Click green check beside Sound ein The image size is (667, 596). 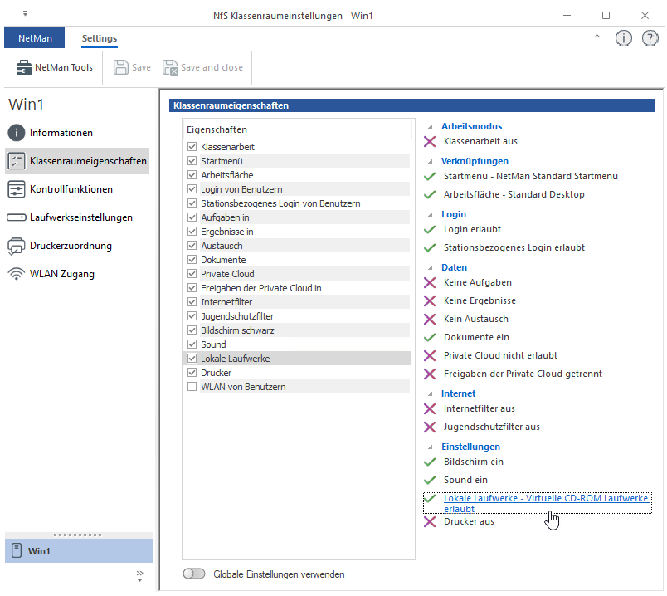tap(430, 481)
